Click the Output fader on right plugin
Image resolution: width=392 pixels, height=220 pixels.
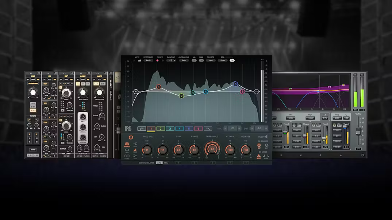pos(358,131)
